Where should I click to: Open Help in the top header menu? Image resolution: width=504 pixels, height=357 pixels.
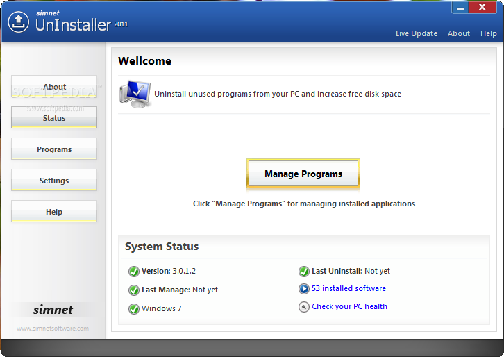488,33
